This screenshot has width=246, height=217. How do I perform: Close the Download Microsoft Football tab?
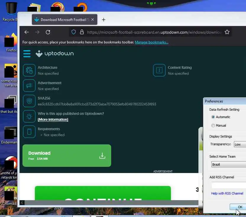(x=93, y=19)
